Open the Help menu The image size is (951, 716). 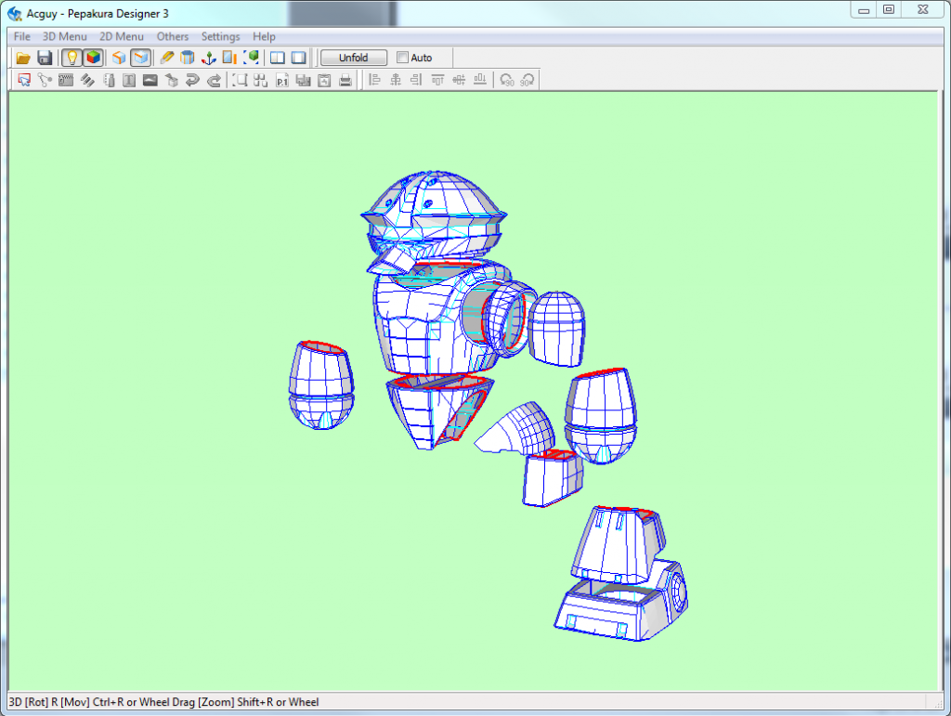(x=264, y=36)
